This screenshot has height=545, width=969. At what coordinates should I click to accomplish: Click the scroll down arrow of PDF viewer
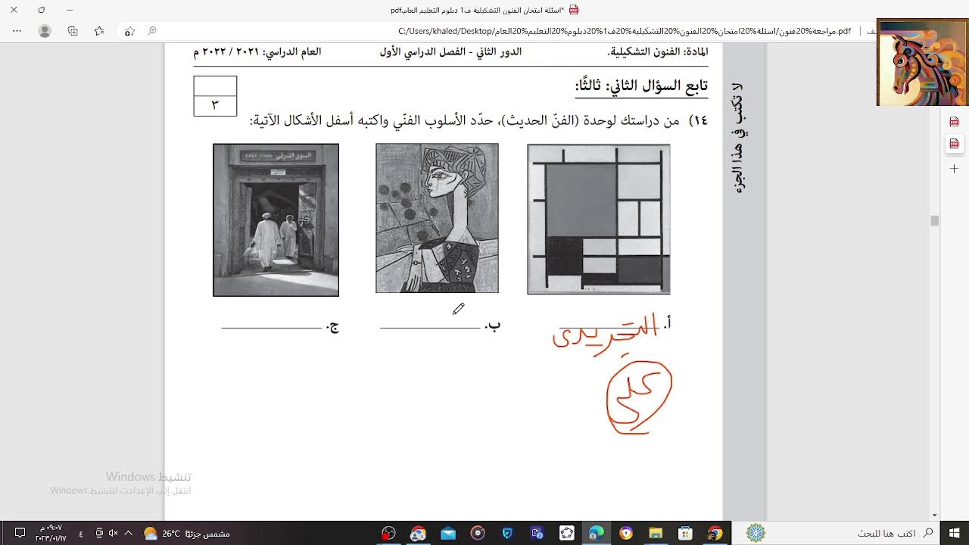pos(935,515)
